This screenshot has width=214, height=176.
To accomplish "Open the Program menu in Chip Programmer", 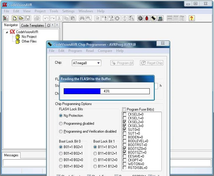I will [75, 51].
